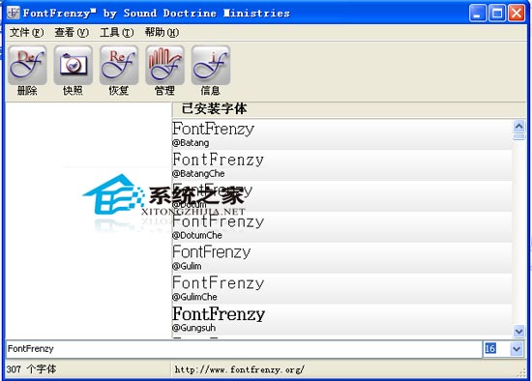Click the font size field showing 16

pyautogui.click(x=496, y=349)
